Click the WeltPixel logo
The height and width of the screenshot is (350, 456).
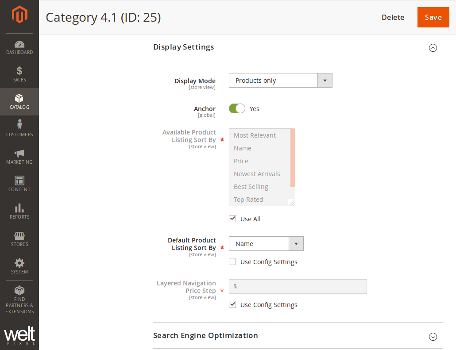click(19, 335)
